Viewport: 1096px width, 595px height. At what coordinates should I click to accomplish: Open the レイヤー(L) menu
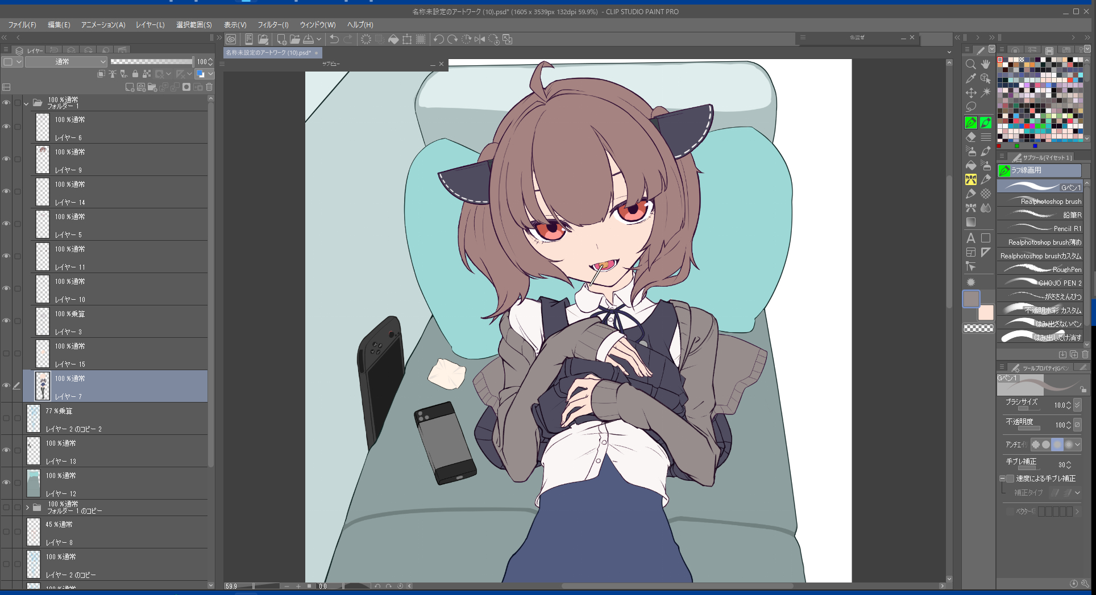pos(150,25)
